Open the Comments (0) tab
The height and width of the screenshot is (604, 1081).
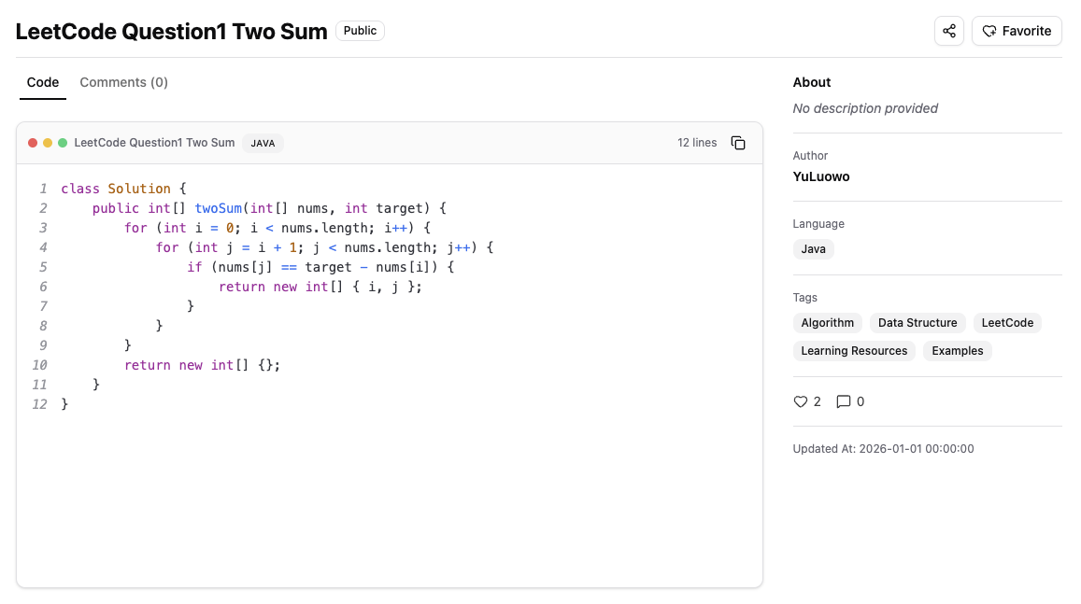123,83
